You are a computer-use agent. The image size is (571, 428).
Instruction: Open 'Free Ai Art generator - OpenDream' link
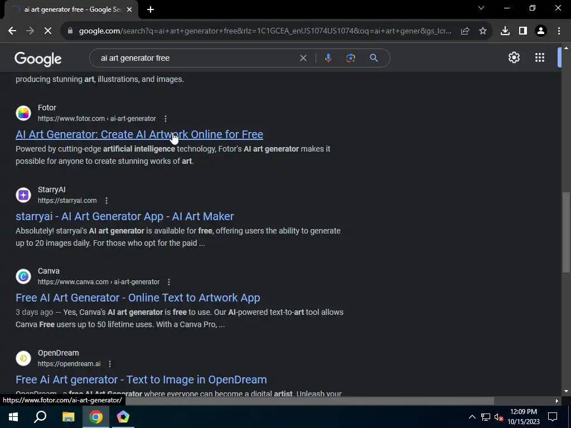pyautogui.click(x=141, y=380)
